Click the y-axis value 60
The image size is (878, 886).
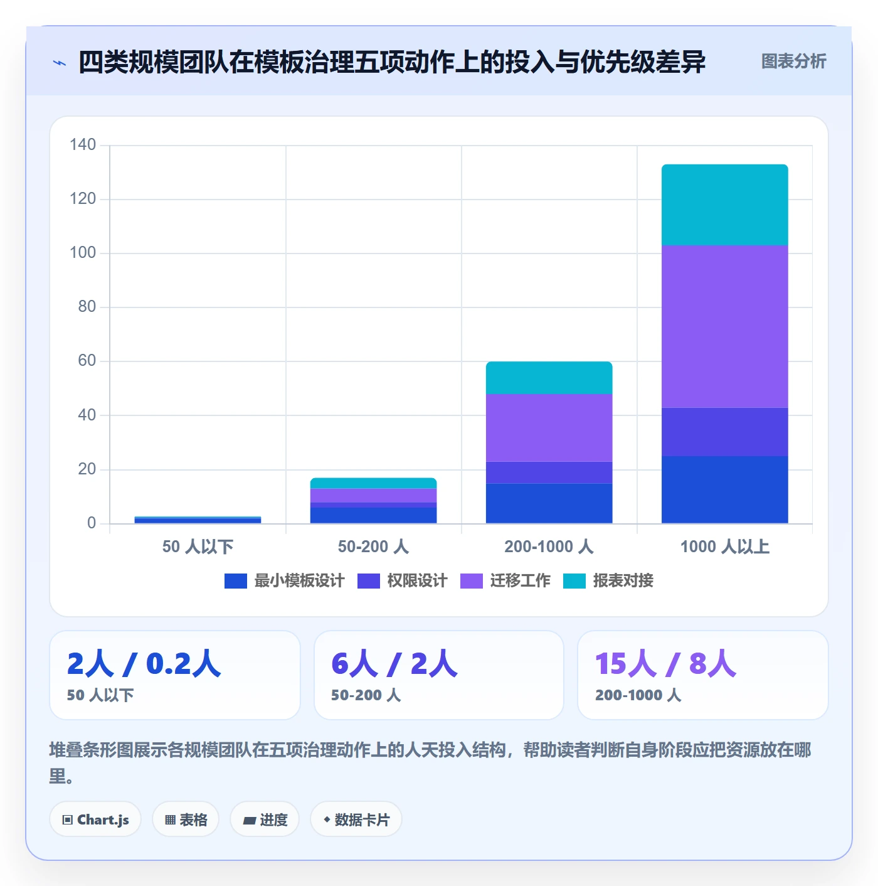pyautogui.click(x=87, y=361)
